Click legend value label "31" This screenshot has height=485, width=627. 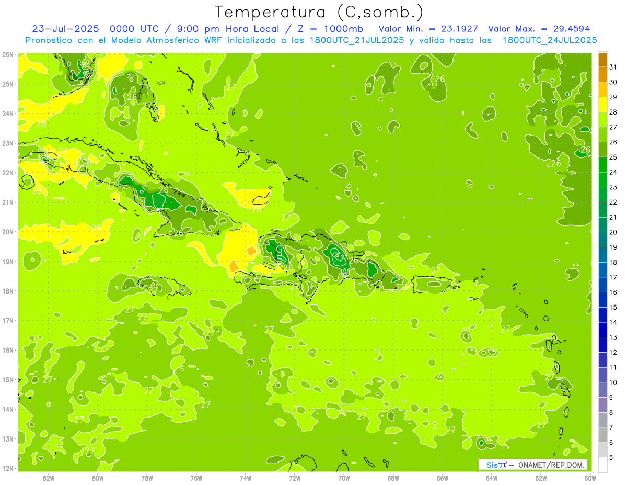pos(613,67)
